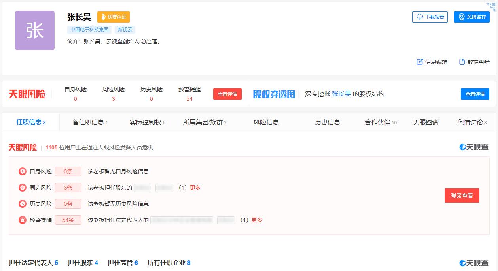
Task: Click the 天眼风险 logo above risk panel
Action: click(23, 147)
